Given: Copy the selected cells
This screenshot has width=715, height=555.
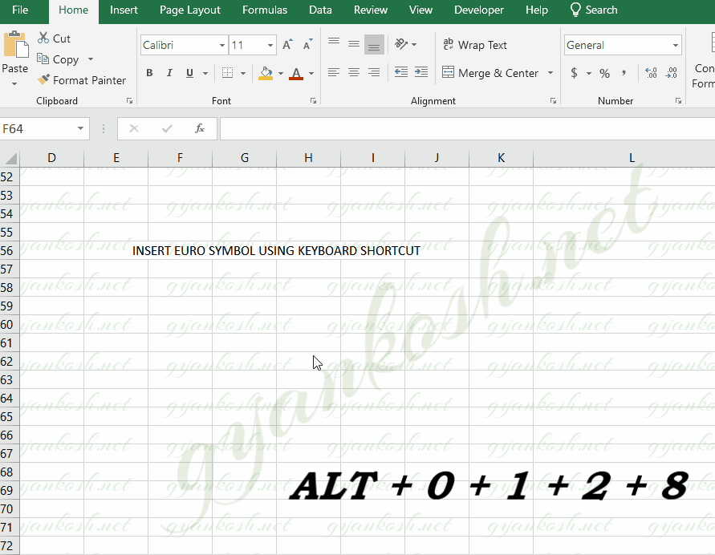Looking at the screenshot, I should 58,59.
